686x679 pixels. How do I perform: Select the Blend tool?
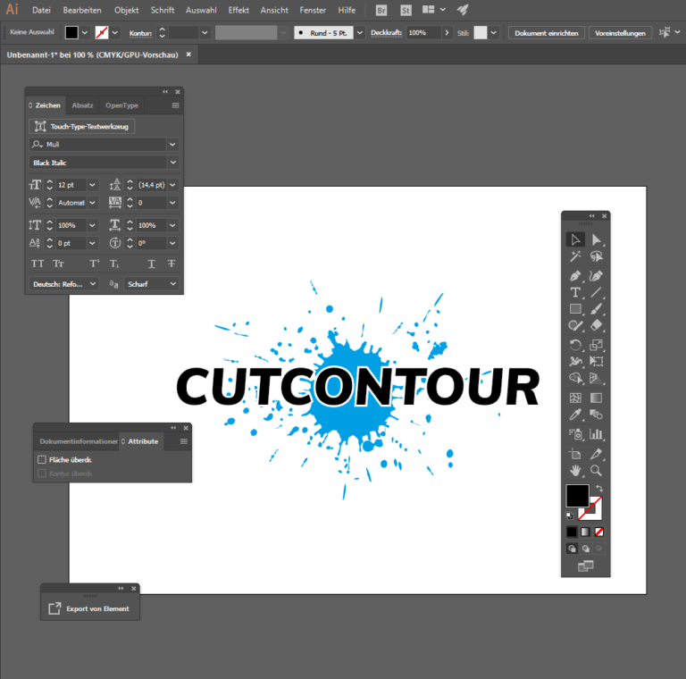click(x=596, y=415)
